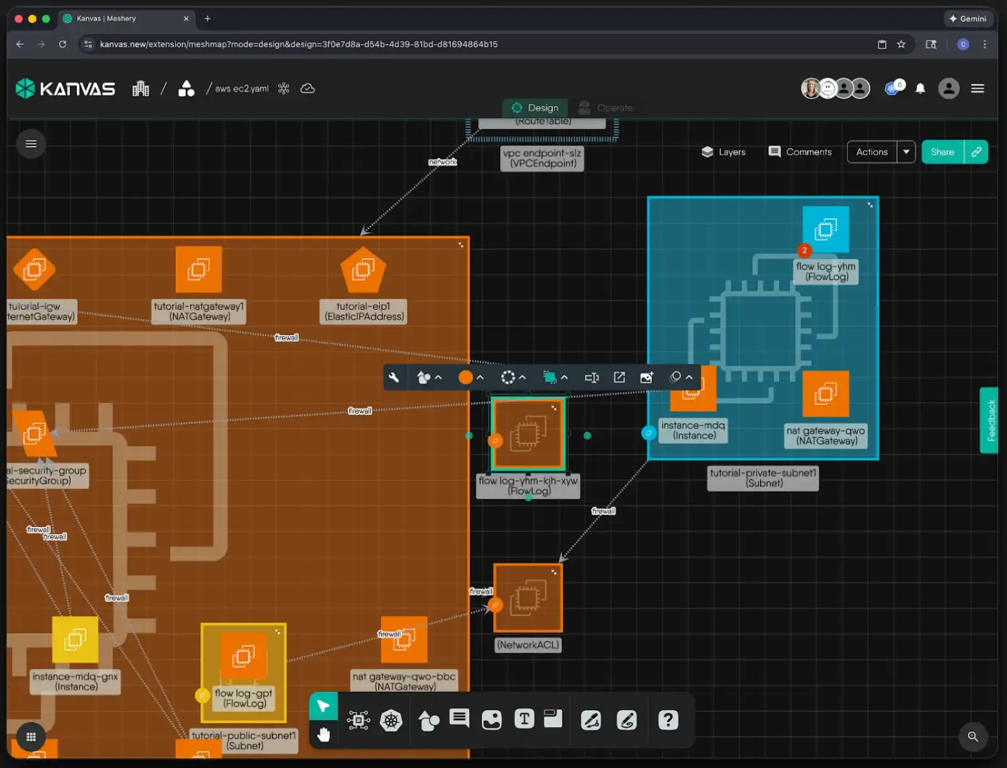
Task: Toggle the left sidebar hamburger menu
Action: pos(31,144)
